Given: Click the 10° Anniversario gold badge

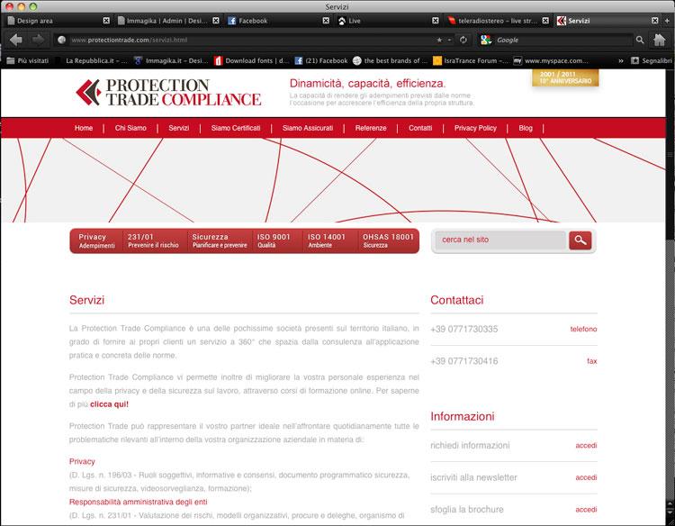Looking at the screenshot, I should (x=565, y=77).
